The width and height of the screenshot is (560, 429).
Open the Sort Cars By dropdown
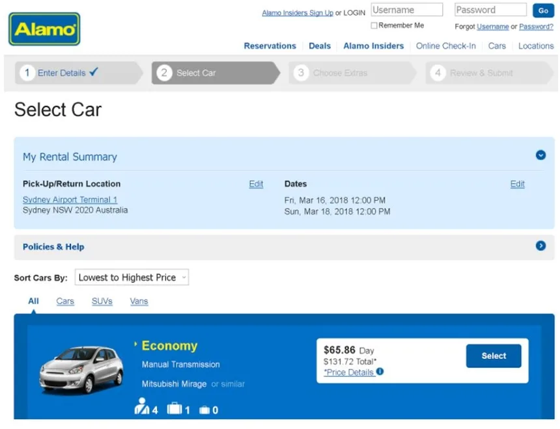click(x=132, y=278)
